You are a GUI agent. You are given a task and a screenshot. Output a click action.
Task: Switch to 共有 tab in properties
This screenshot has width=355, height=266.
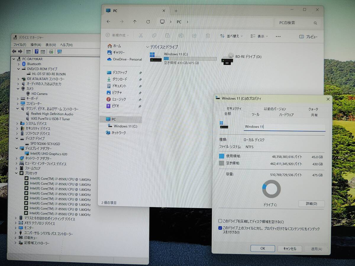point(314,115)
